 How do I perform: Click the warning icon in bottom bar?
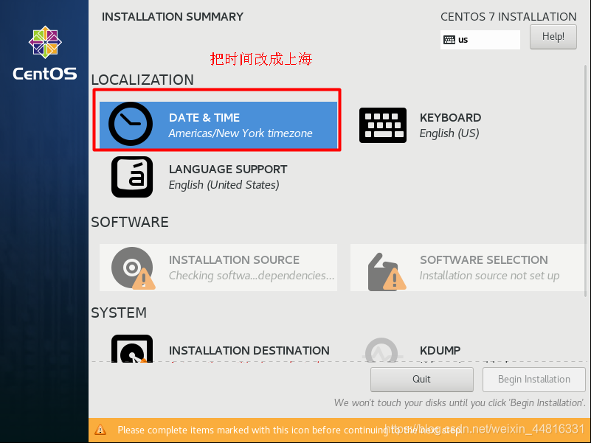point(100,430)
